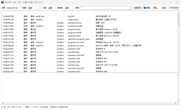Viewport: 181px width, 110px height.
Task: Toggle the 跟随 (follow) checkbox
Action: pyautogui.click(x=145, y=8)
